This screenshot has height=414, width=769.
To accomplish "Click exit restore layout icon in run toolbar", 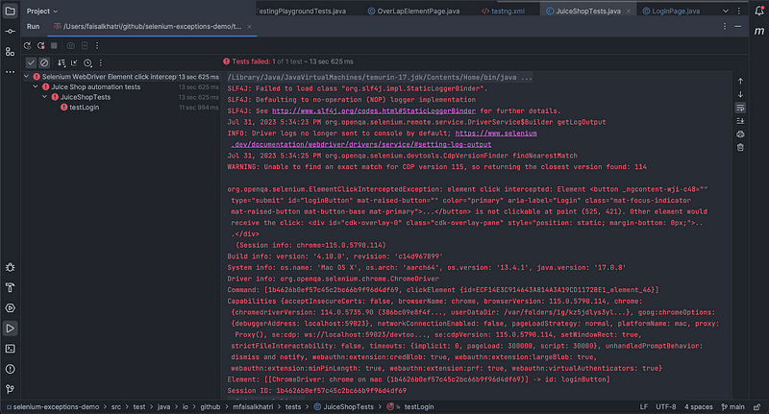I will (85, 45).
